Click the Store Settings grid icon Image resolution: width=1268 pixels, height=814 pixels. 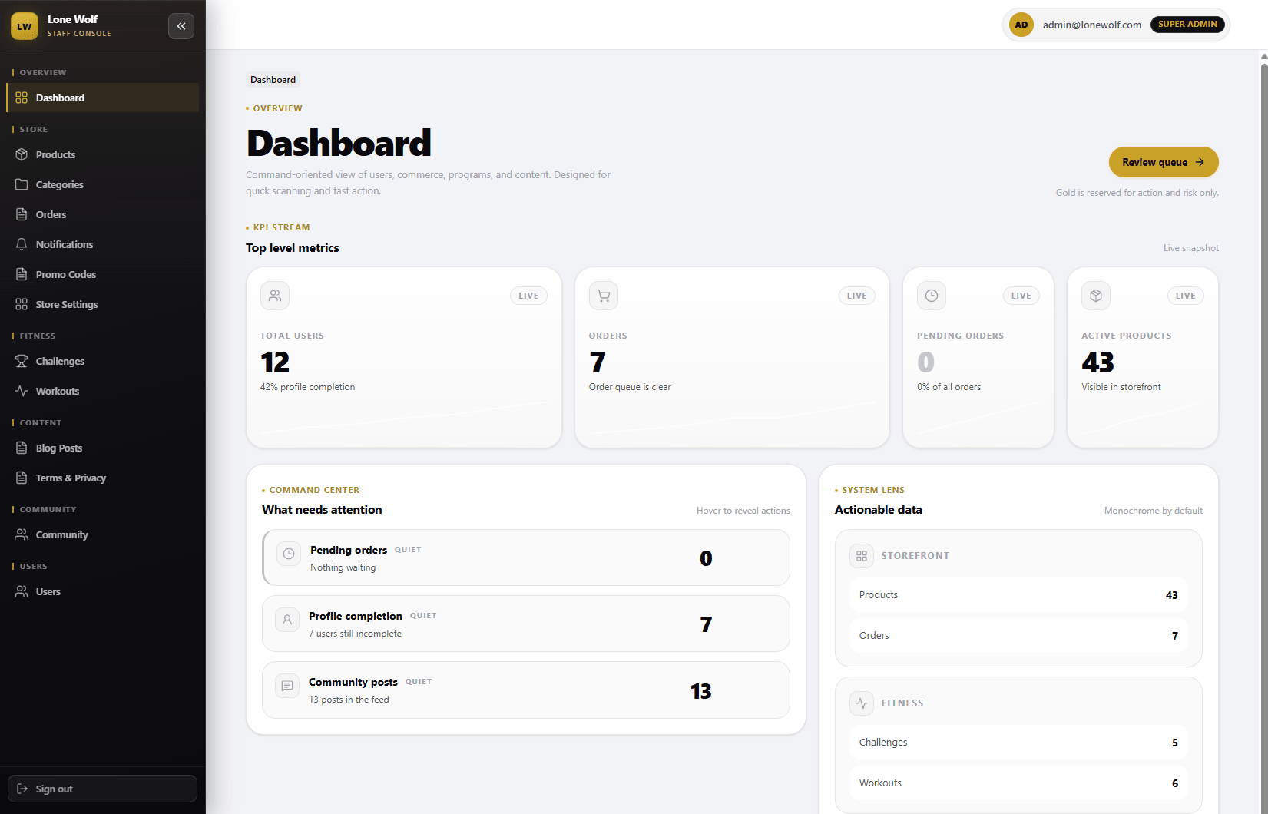coord(22,304)
